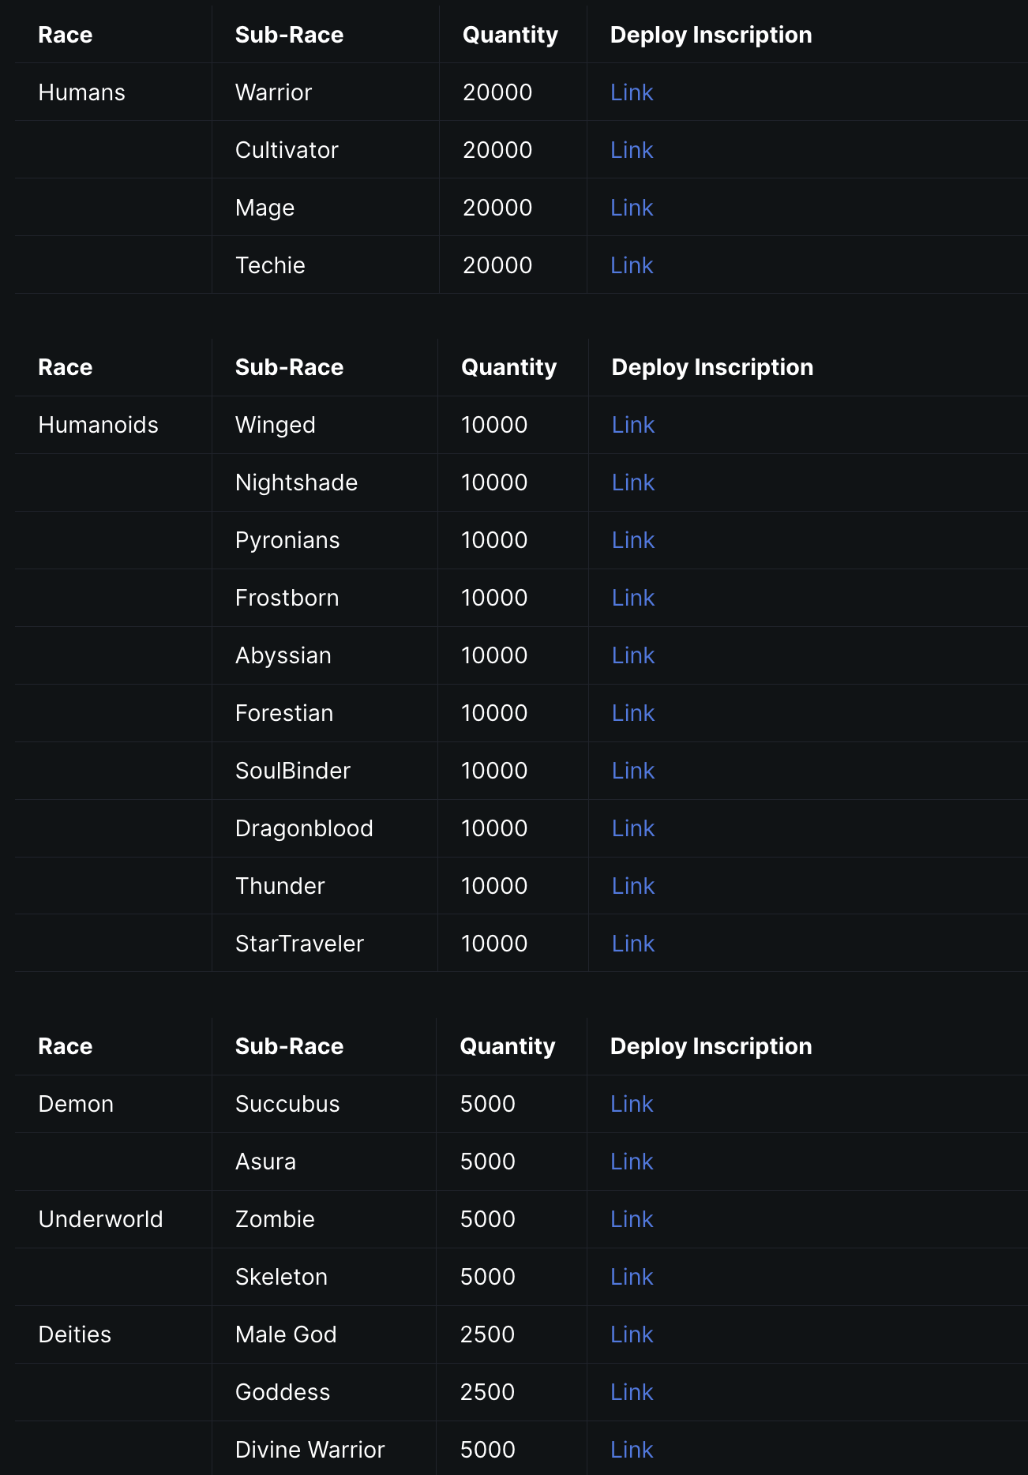Open the Warrior deploy inscription link
The width and height of the screenshot is (1028, 1475).
(x=632, y=92)
